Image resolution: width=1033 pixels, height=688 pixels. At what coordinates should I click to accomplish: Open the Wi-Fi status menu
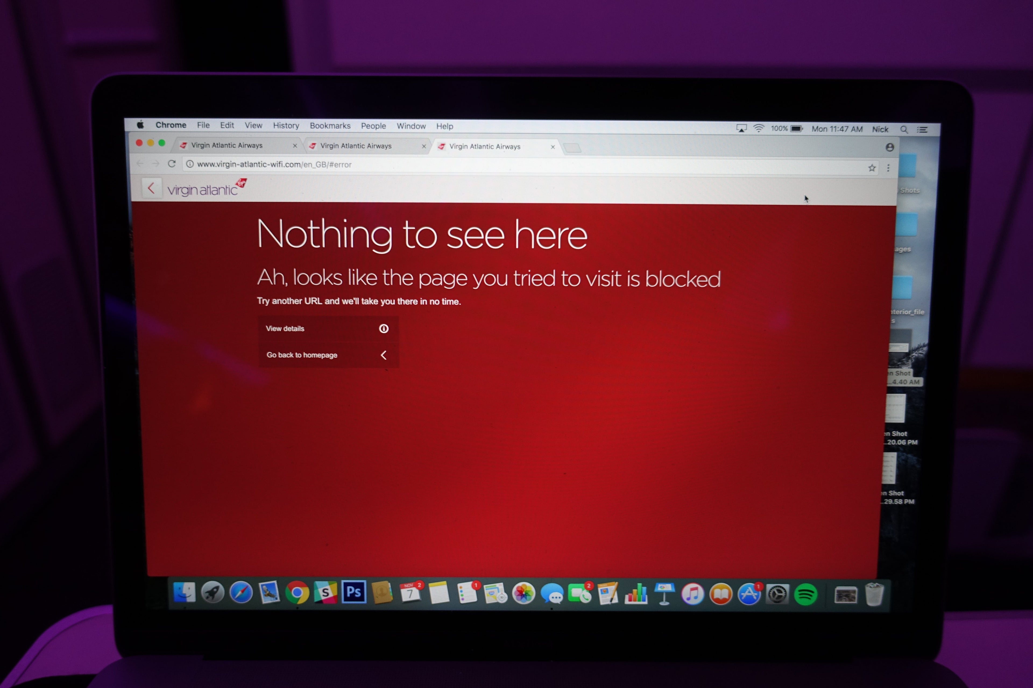[759, 128]
